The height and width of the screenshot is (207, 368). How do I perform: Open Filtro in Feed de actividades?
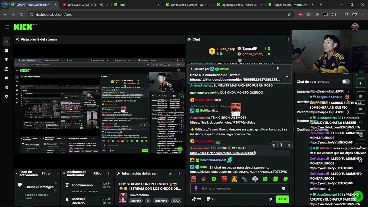pyautogui.click(x=45, y=173)
